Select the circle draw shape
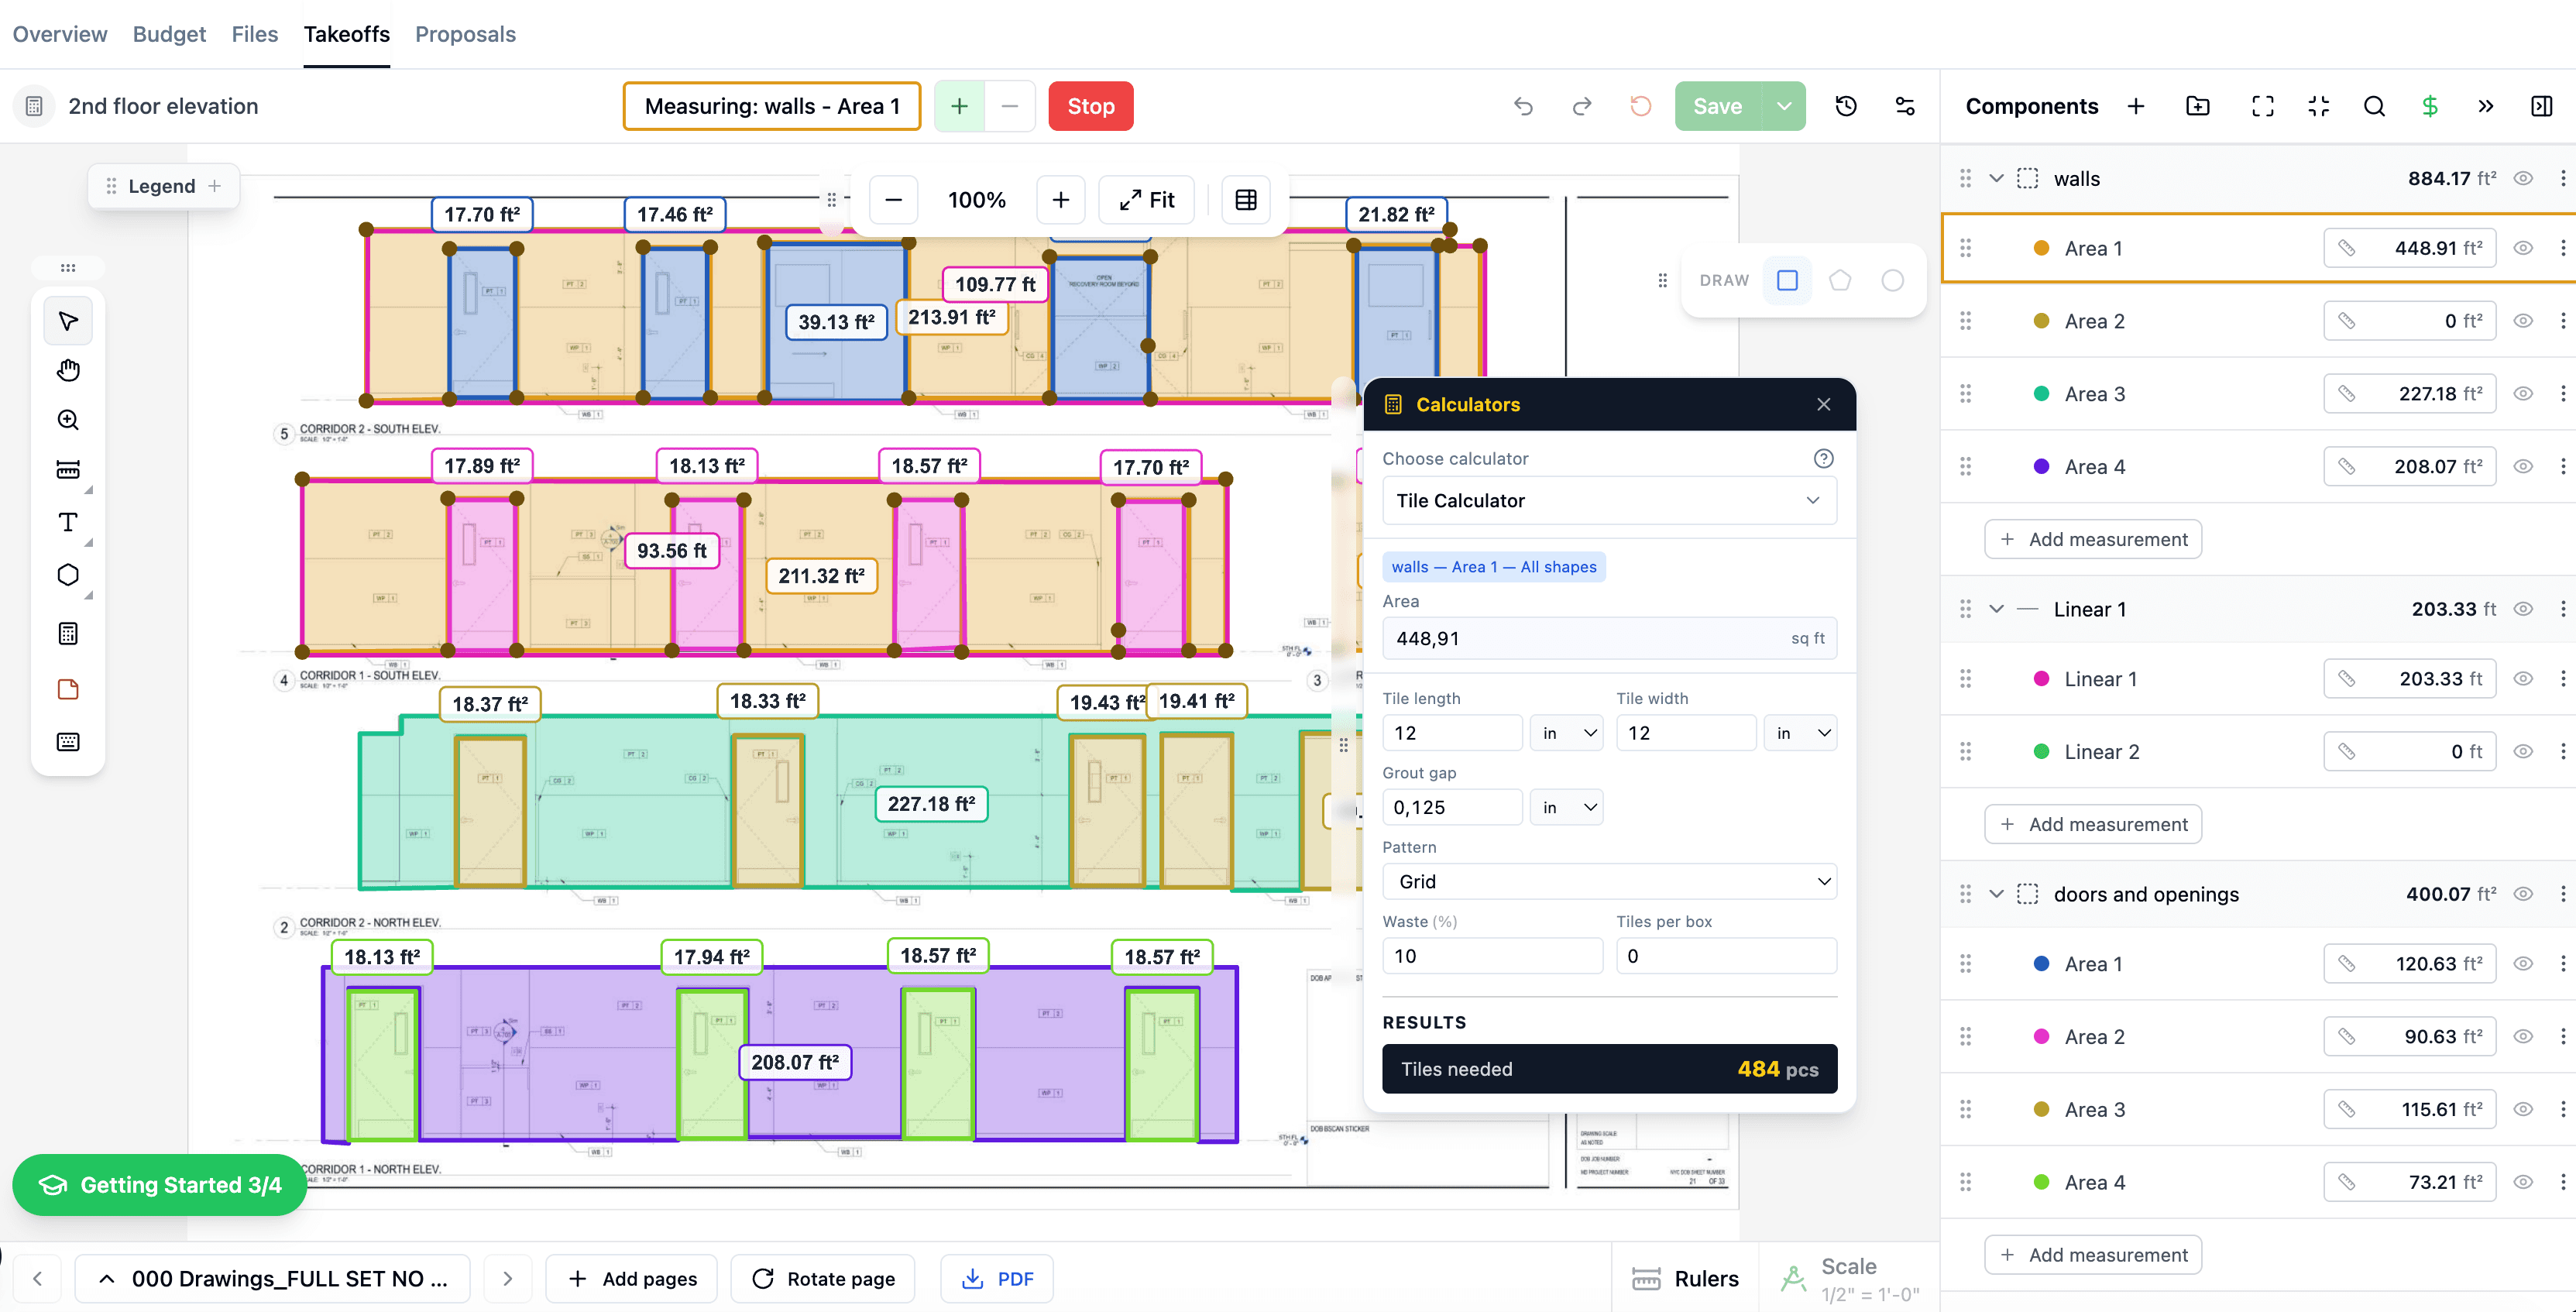 (1893, 281)
